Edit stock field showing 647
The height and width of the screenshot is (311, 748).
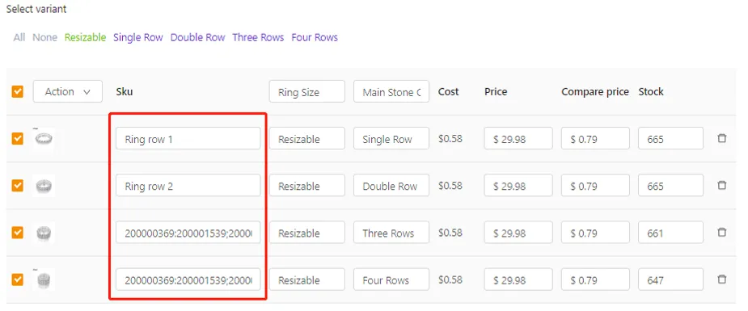[x=670, y=279]
